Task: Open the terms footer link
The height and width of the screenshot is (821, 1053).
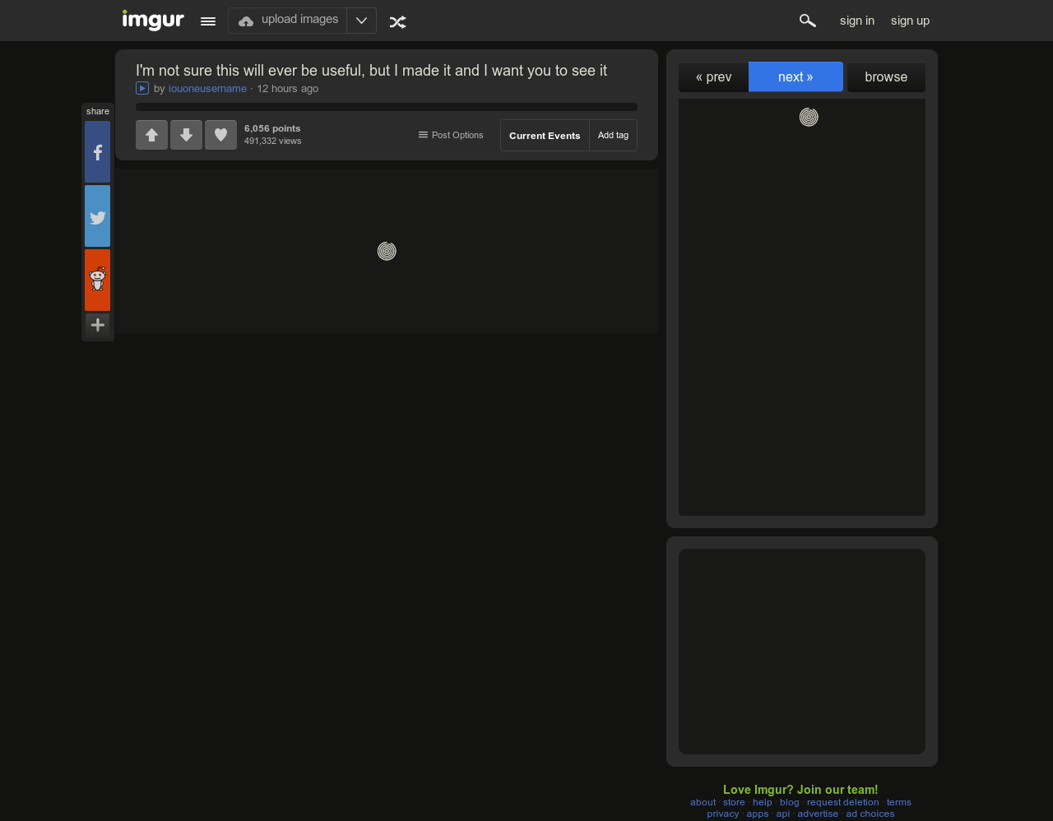Action: point(899,802)
